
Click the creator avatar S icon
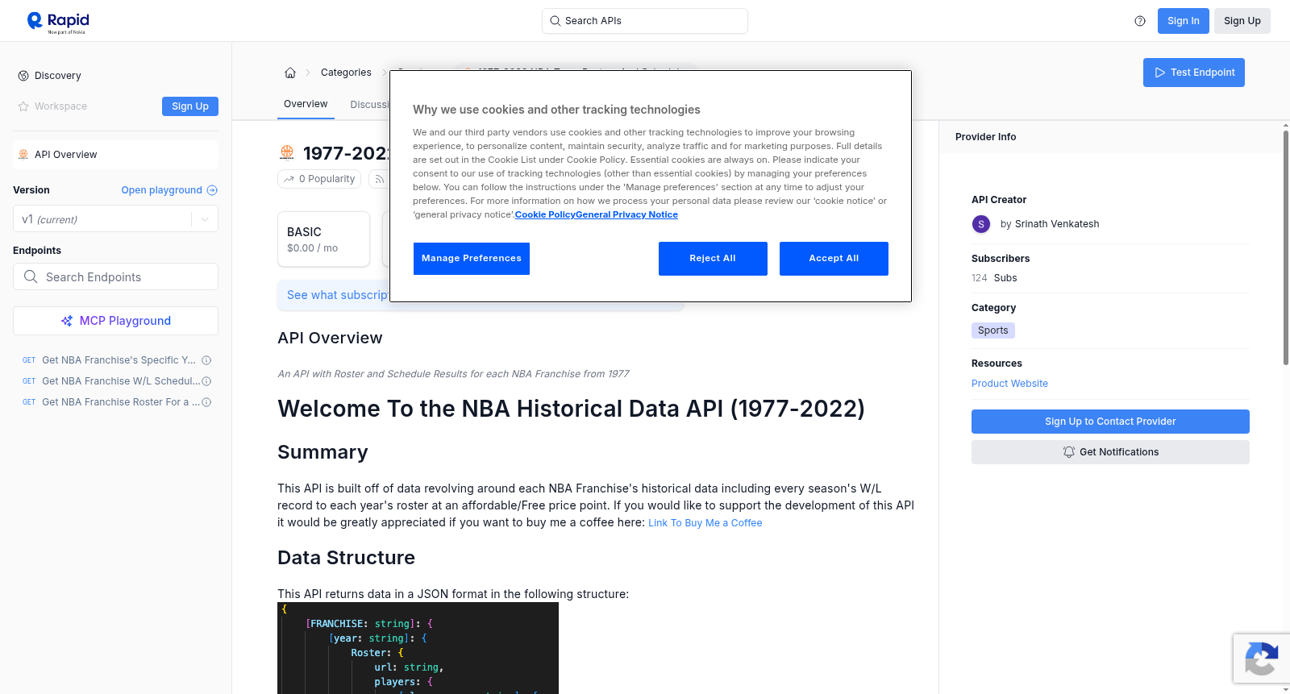(x=981, y=224)
